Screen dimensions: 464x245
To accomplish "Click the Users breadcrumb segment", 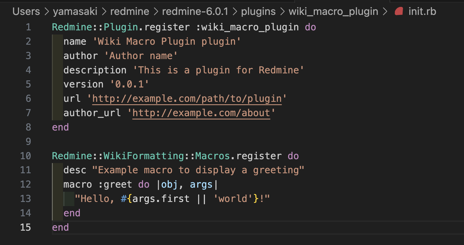I will (26, 11).
